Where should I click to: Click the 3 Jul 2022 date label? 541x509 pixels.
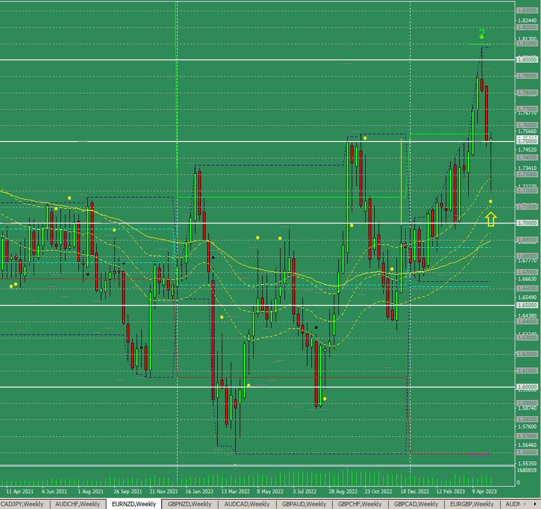(x=305, y=492)
